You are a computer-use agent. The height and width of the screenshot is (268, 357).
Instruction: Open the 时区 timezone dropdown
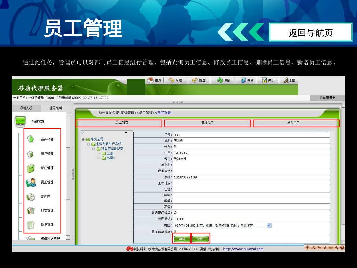tap(269, 225)
